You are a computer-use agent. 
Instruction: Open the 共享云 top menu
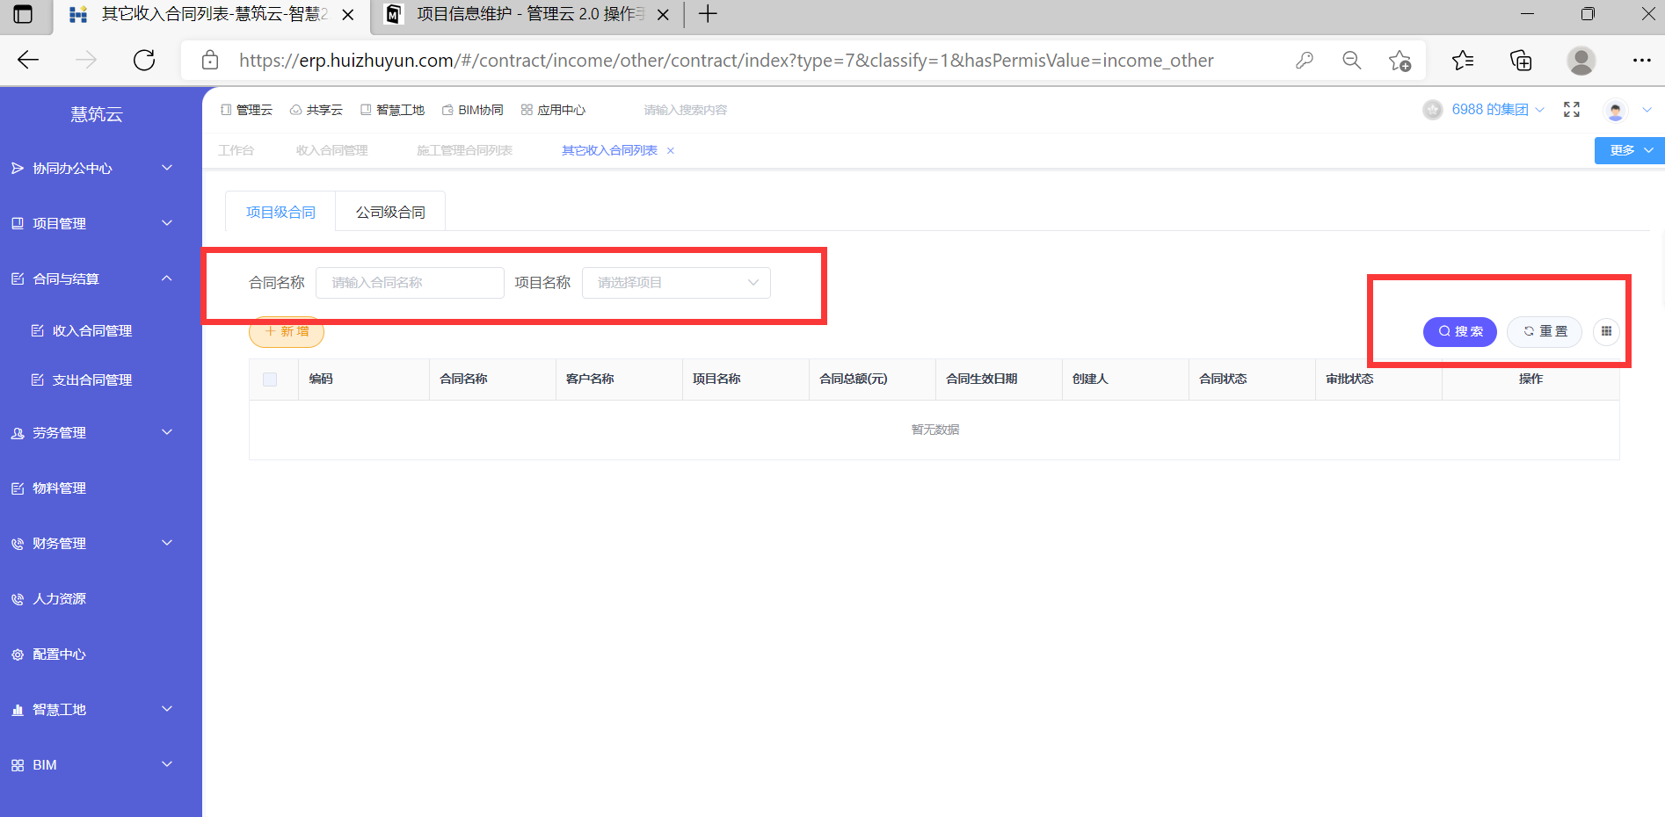coord(316,110)
